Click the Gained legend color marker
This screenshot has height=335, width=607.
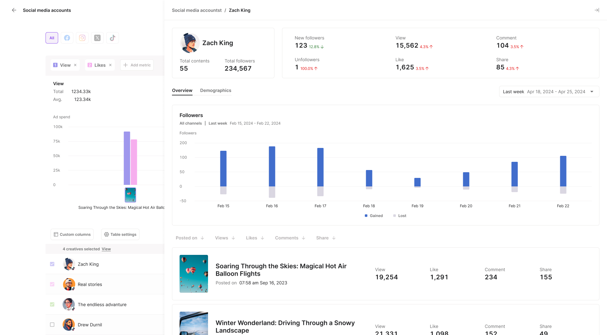tap(366, 216)
